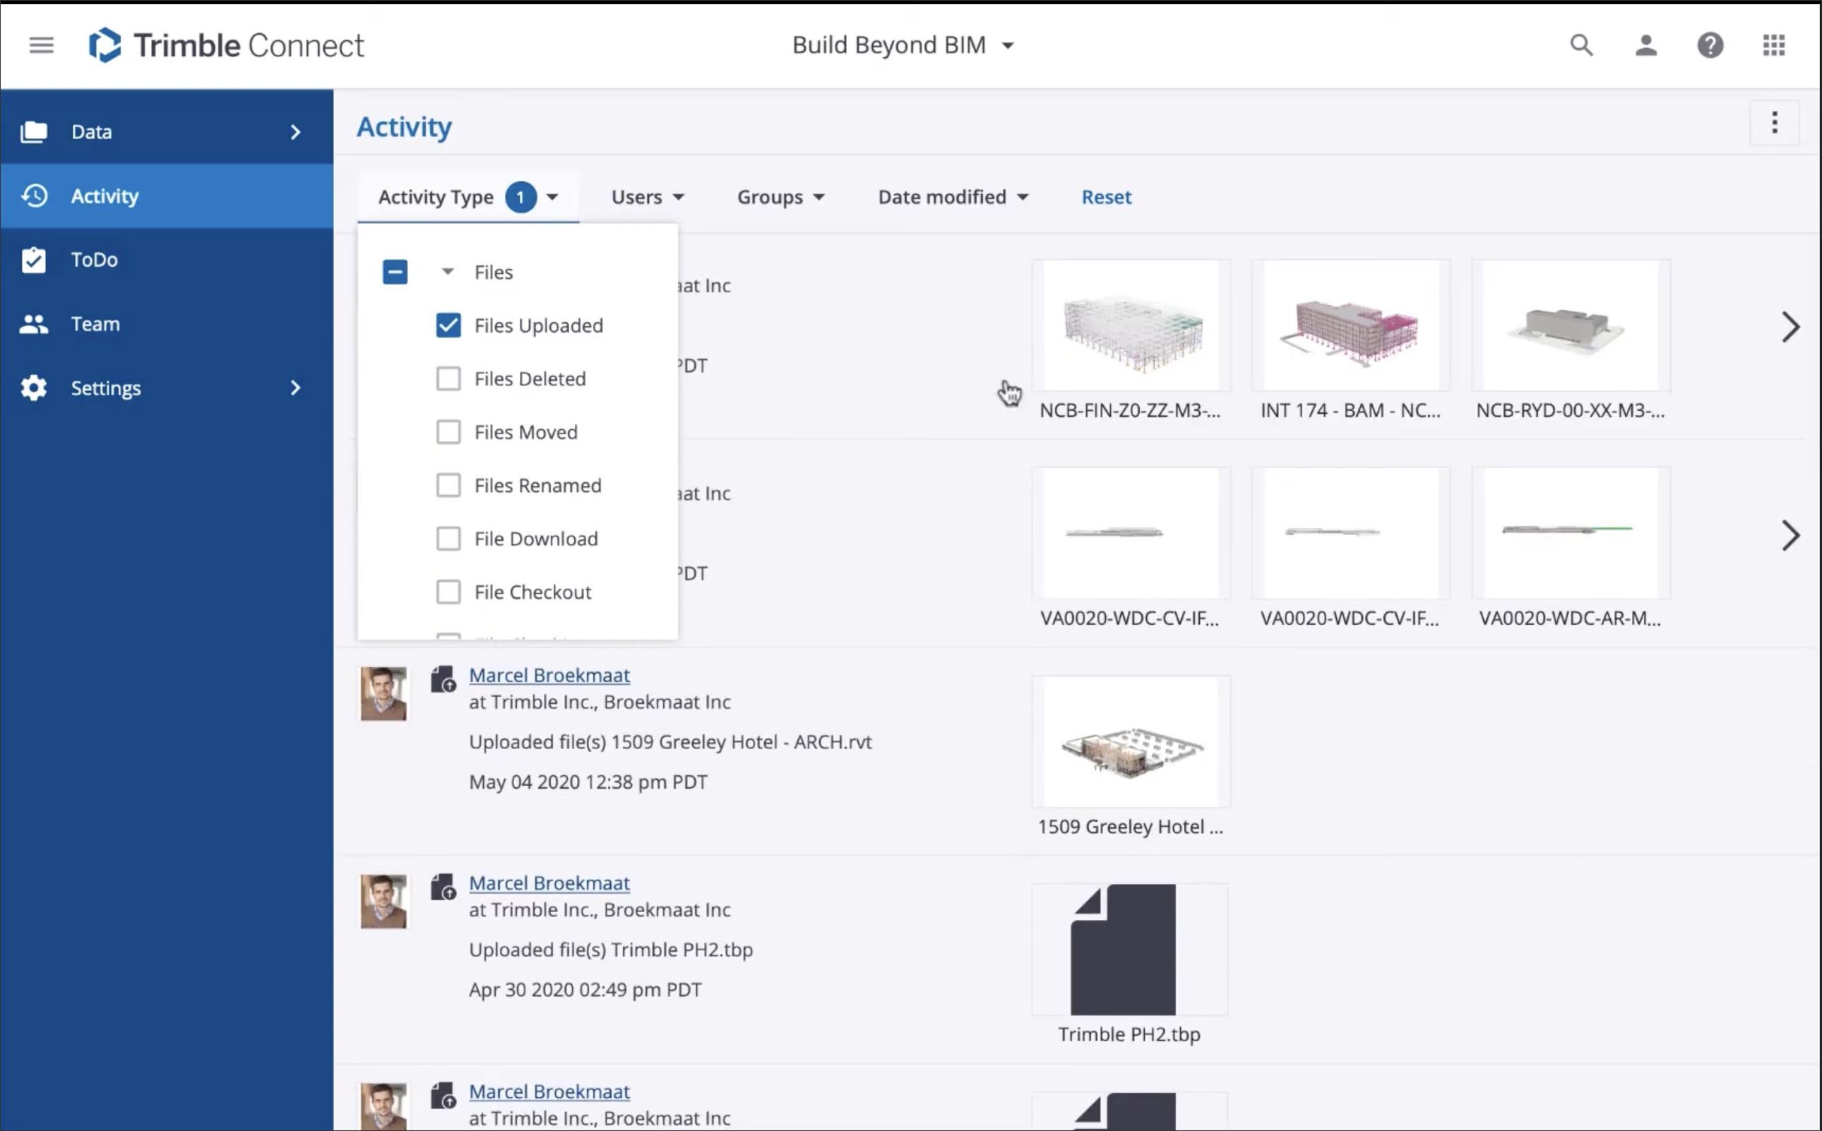Click upload icon beside Trimble PH2.tbp entry
This screenshot has height=1131, width=1822.
(x=443, y=887)
